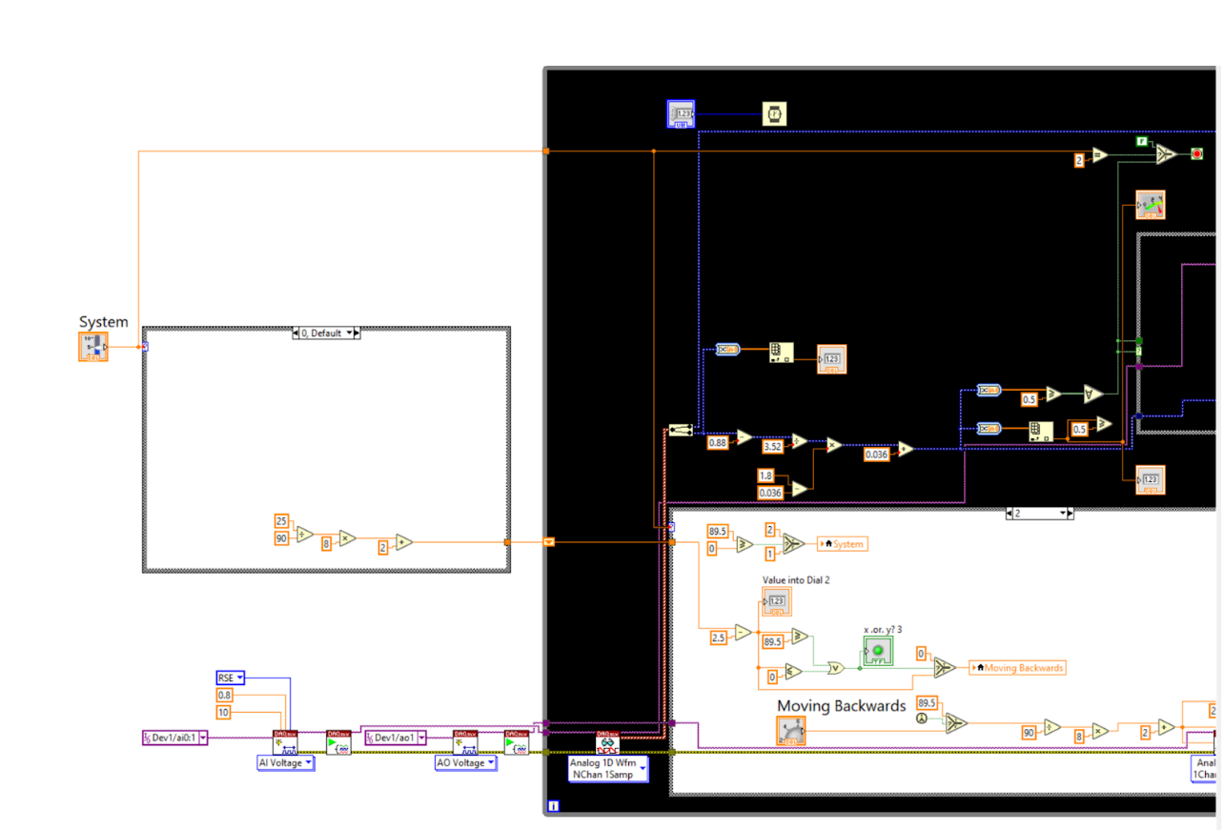Select the System enum control terminal

93,347
